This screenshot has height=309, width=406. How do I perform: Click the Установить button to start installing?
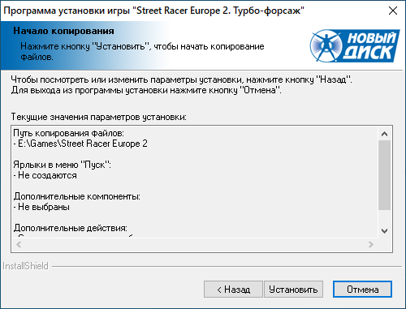(293, 290)
